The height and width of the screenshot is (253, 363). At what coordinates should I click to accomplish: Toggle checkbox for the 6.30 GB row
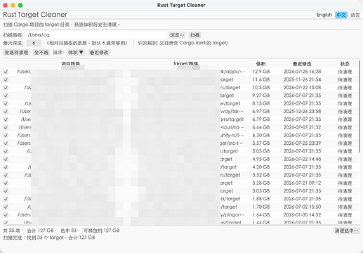click(6, 136)
